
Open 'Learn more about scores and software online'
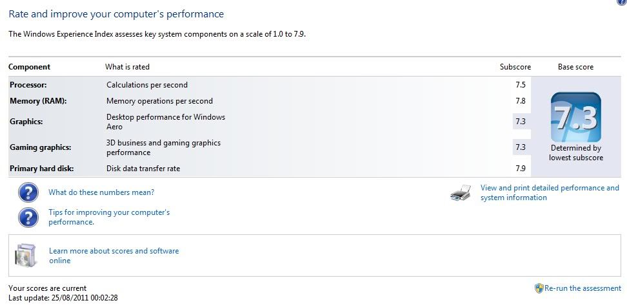click(114, 255)
